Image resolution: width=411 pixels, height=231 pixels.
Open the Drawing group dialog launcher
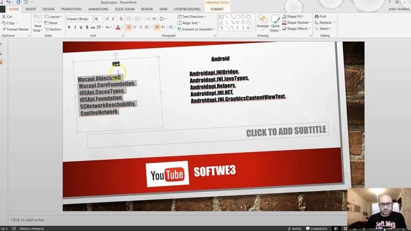tap(311, 36)
